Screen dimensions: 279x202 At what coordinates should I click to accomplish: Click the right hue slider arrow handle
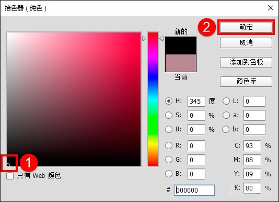point(161,39)
